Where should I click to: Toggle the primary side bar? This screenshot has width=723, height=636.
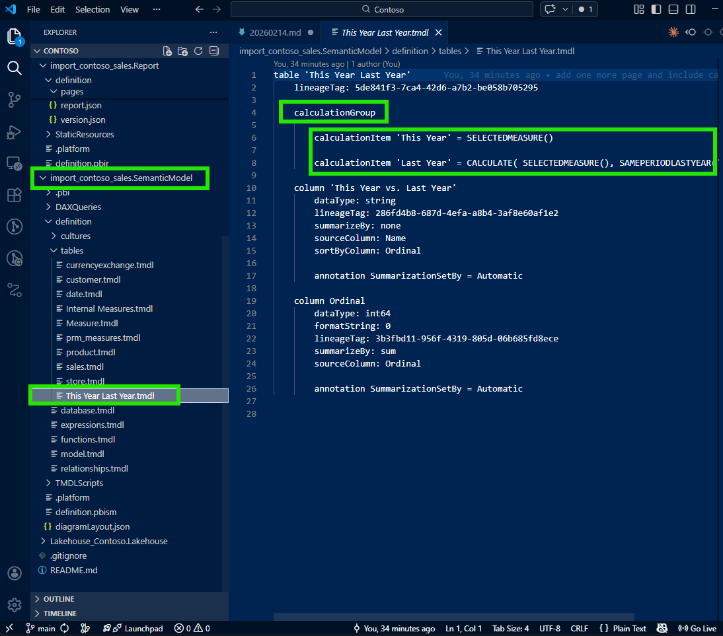[x=656, y=9]
